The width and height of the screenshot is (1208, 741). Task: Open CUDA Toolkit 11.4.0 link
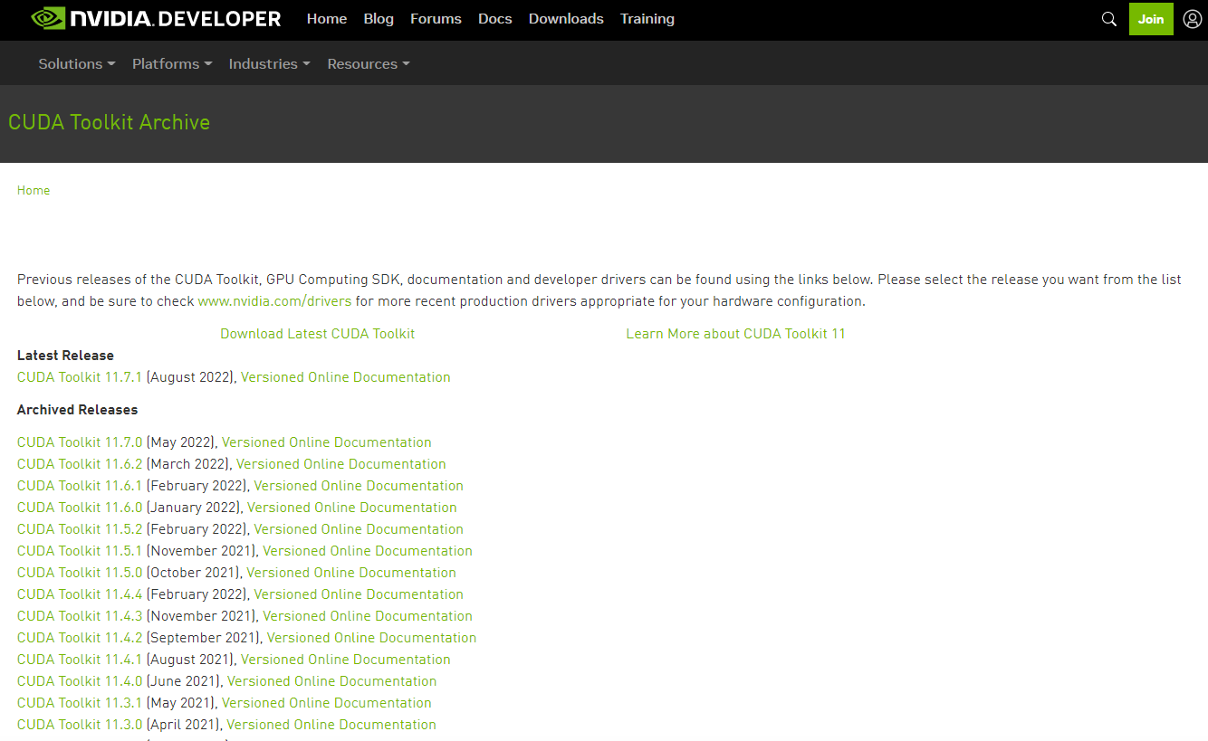(x=80, y=681)
